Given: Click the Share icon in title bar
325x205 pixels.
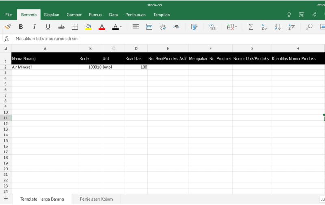Looking at the screenshot, I should [314, 15].
